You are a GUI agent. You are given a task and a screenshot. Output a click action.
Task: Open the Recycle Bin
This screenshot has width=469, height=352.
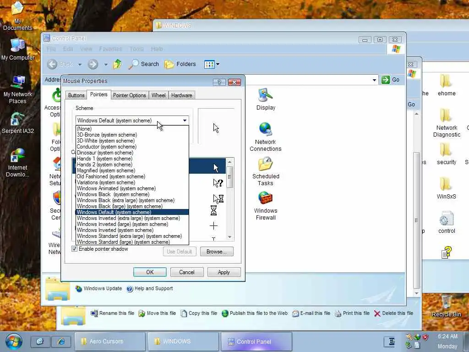click(446, 306)
